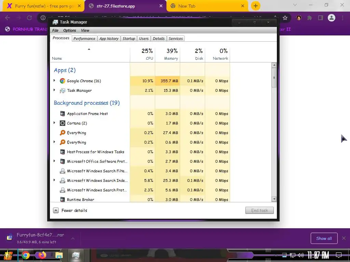Expand Microsoft Windows Search Indexer row
Image resolution: width=350 pixels, height=262 pixels.
(x=54, y=180)
